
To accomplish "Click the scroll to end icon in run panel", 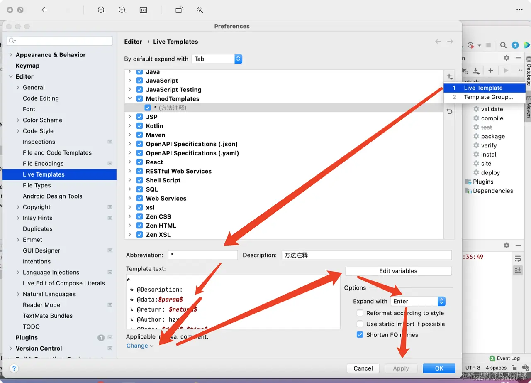I will 518,270.
